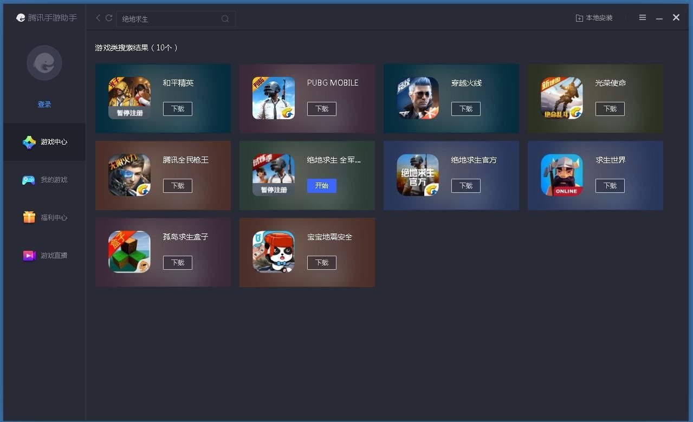Click the 和平精英 game icon

[129, 98]
